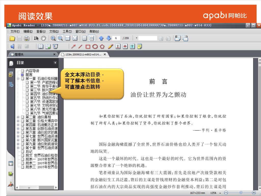Viewport: 261px width, 196px height.
Task: Open the sidebar annotations list icon
Action: [x=11, y=84]
